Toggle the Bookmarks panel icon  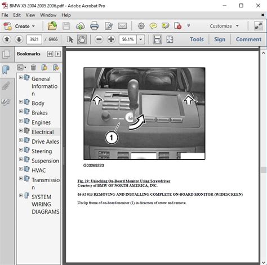pyautogui.click(x=6, y=70)
